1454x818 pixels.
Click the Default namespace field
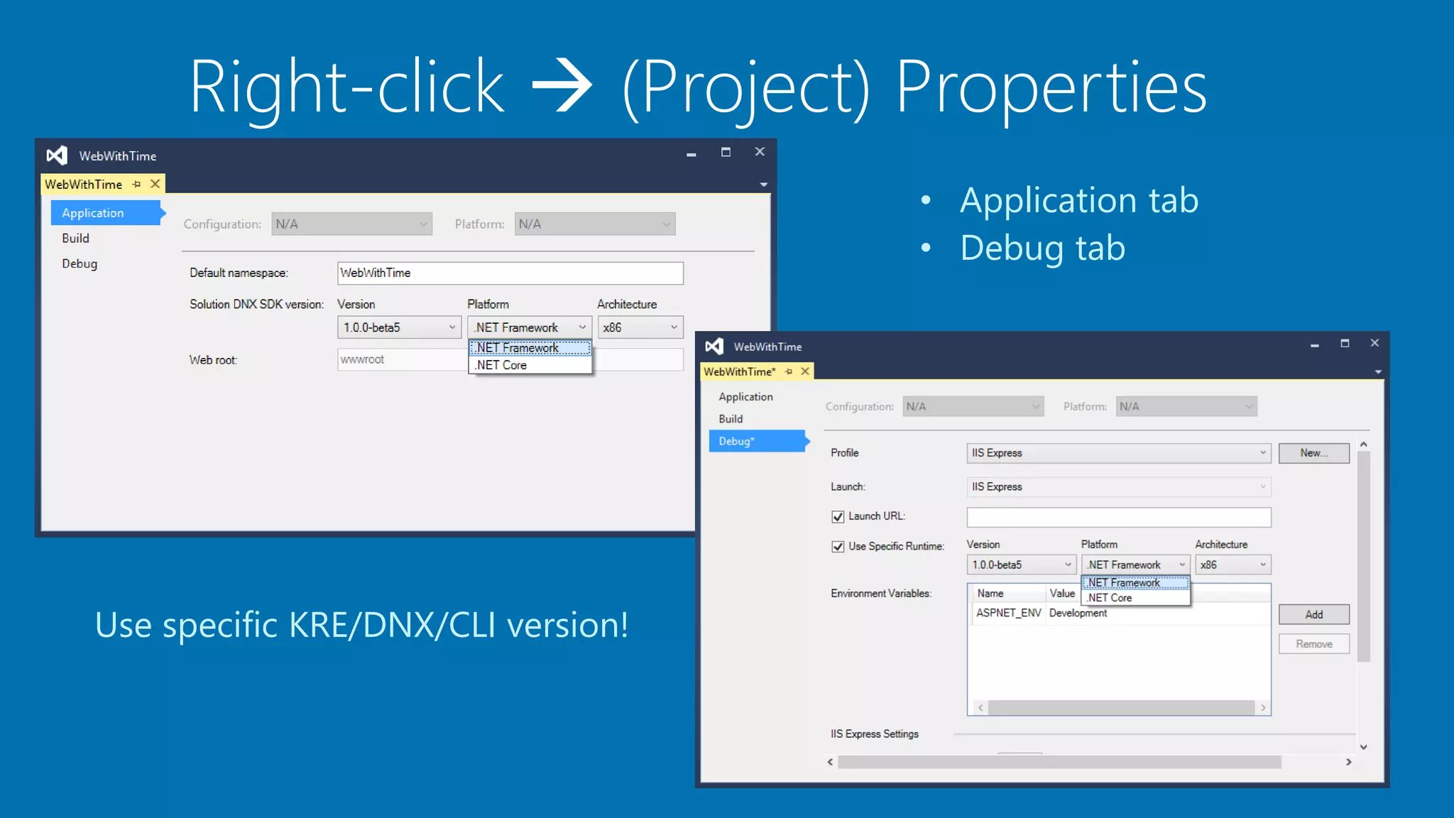[x=510, y=273]
